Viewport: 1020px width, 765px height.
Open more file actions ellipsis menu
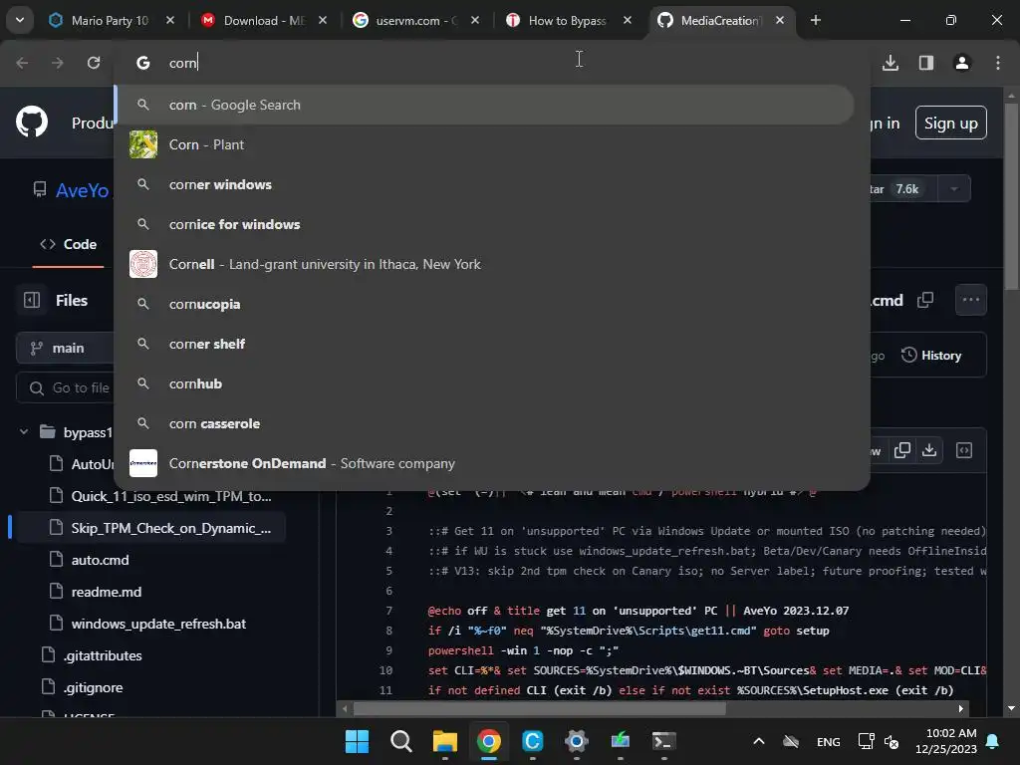click(970, 300)
